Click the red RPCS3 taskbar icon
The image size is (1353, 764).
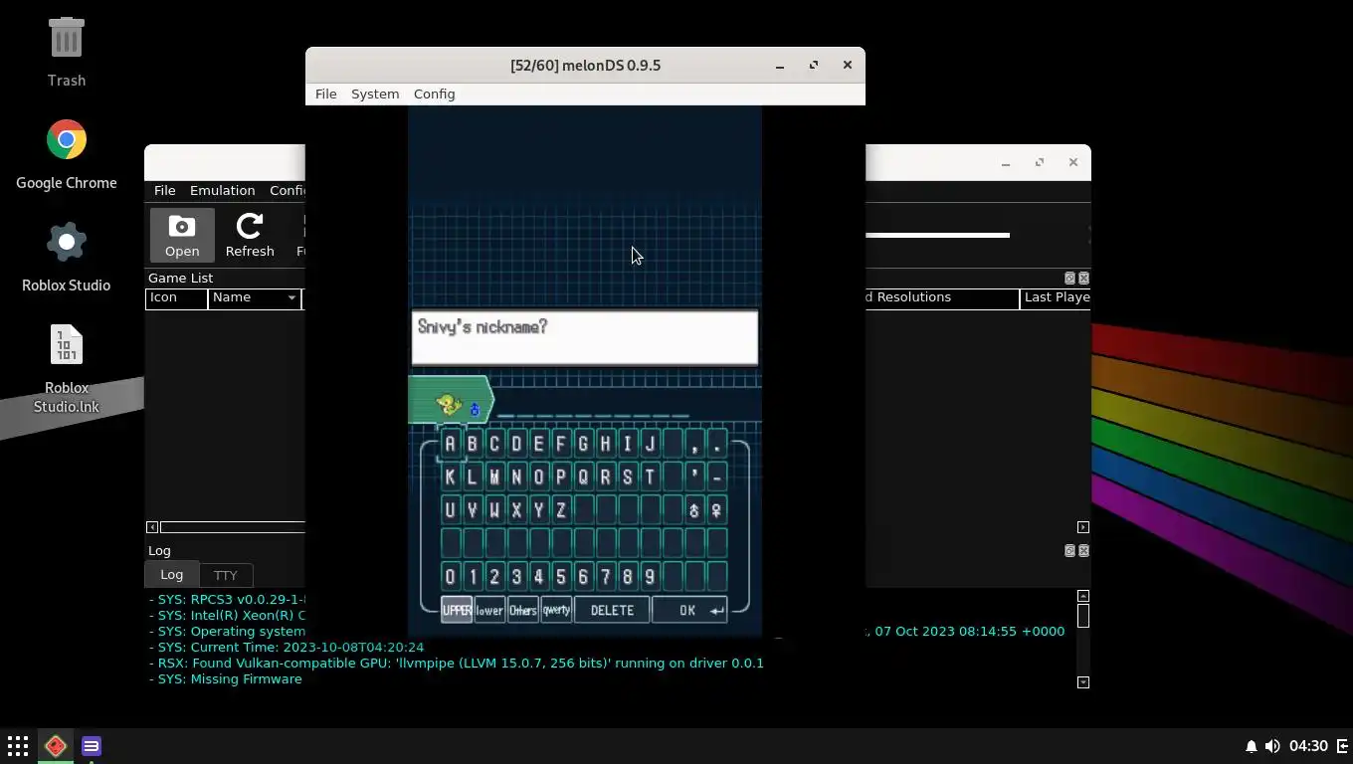[x=56, y=745]
